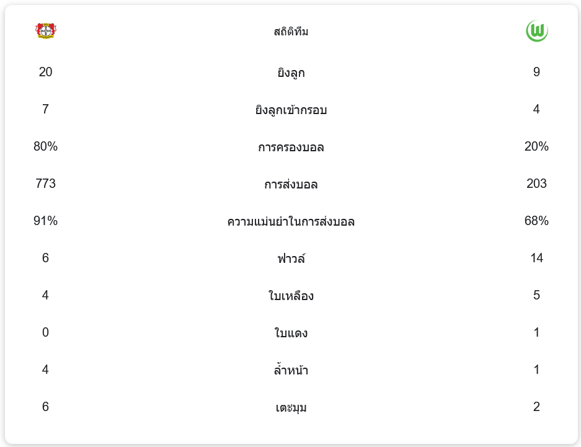The width and height of the screenshot is (581, 447).
Task: Select the ยิงลูกเข้ากรอบ stat row label
Action: (x=291, y=110)
